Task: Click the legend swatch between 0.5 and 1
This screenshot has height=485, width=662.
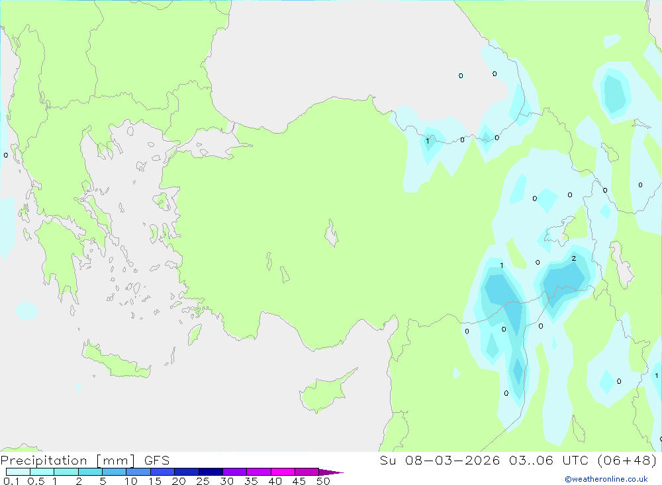Action: pos(42,472)
